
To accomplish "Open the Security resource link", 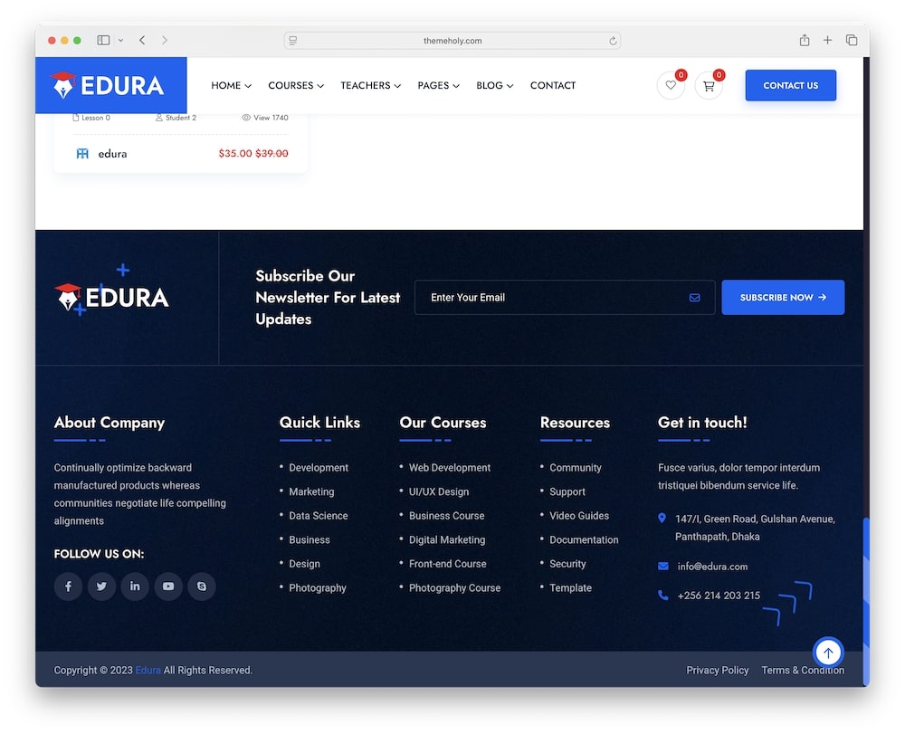I will point(567,564).
